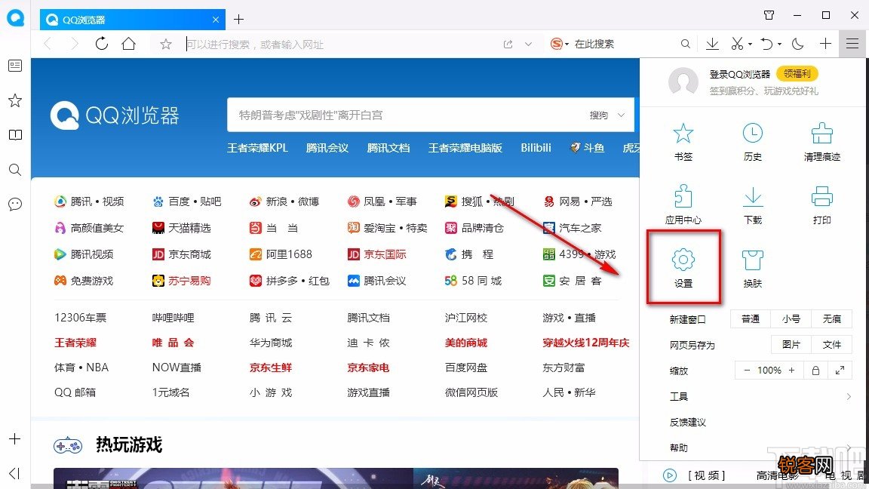
Task: Click the skin shirt icon in title bar
Action: coord(769,15)
